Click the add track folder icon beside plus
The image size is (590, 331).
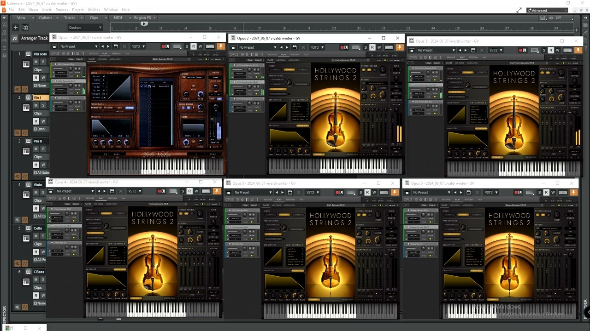25,28
